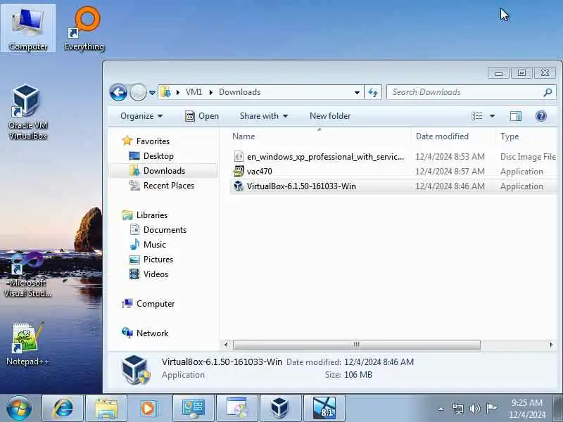Sort files by Type column header

pos(510,136)
